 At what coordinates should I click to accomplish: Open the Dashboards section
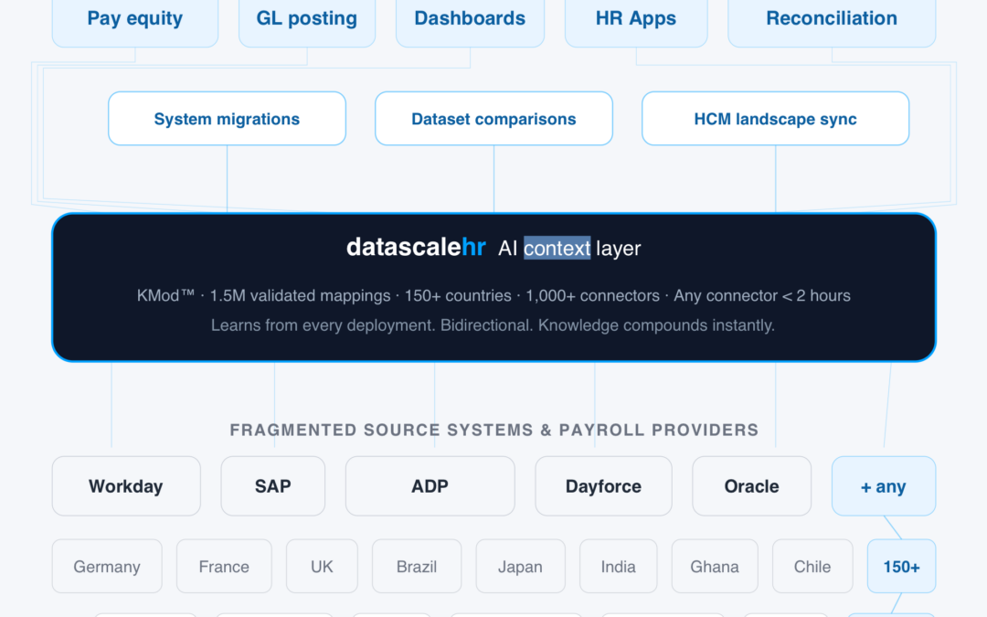470,18
